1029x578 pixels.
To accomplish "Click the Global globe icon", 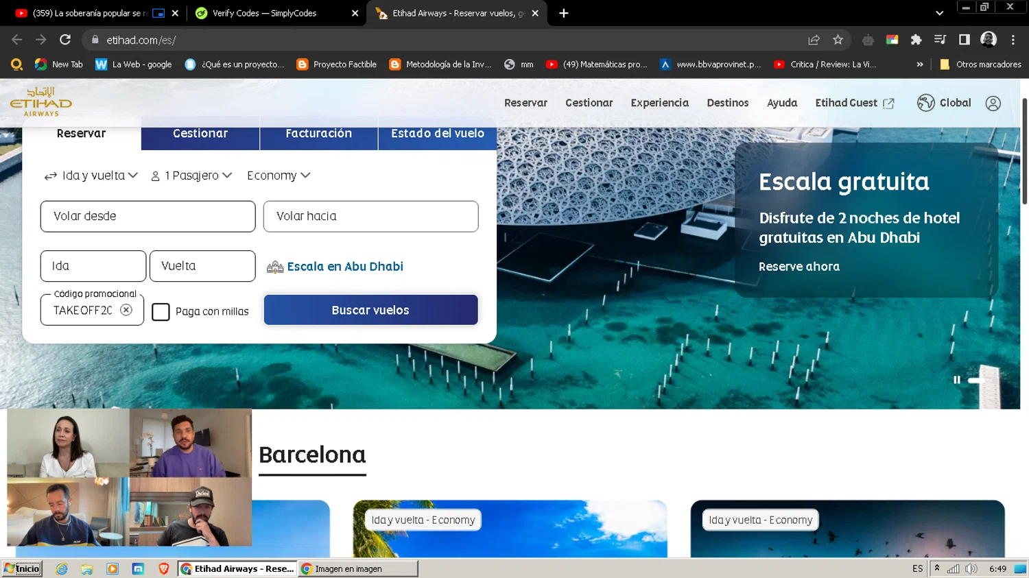I will pyautogui.click(x=926, y=103).
